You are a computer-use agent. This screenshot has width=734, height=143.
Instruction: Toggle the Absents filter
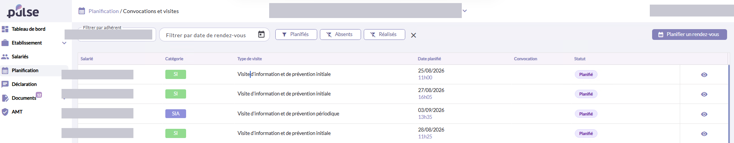[x=340, y=35]
